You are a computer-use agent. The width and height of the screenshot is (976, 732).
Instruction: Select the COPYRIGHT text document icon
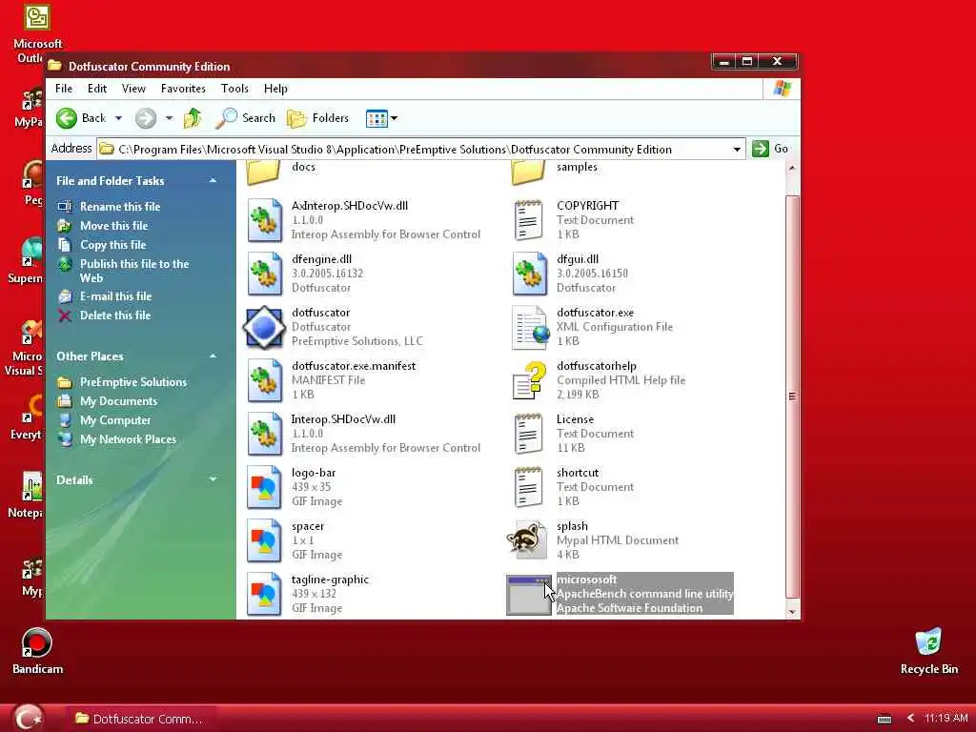point(528,220)
